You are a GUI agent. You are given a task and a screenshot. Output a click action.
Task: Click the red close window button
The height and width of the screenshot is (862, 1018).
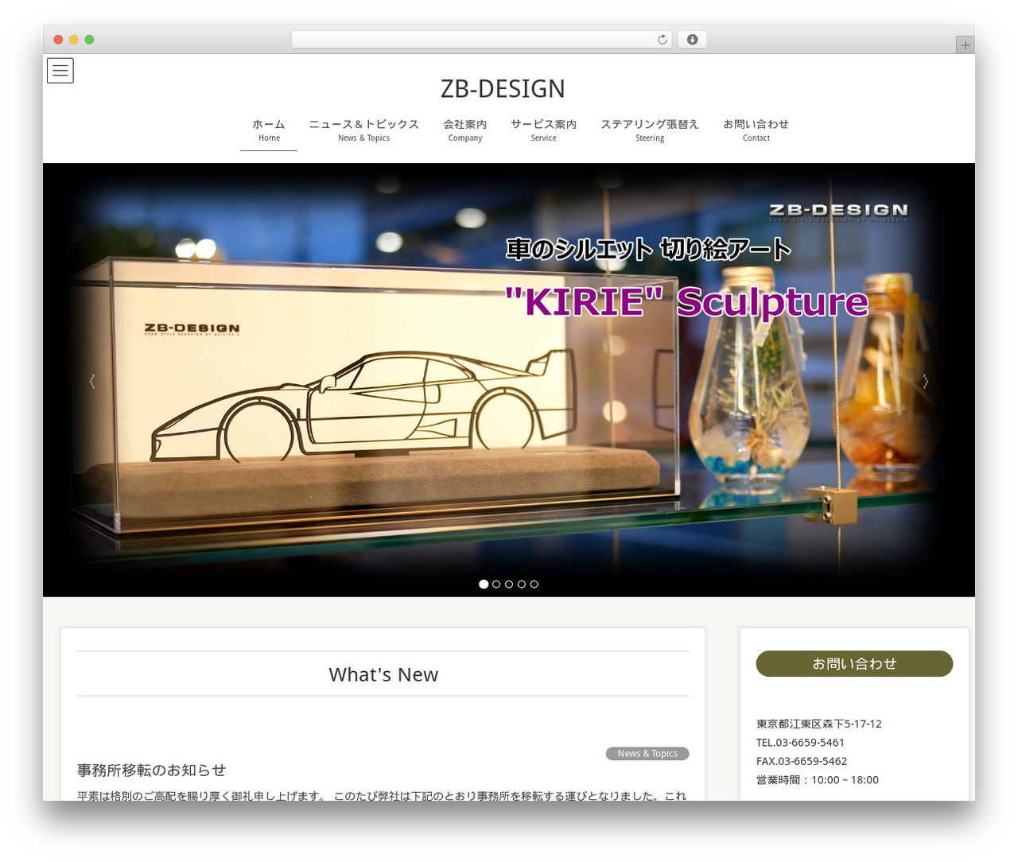pos(58,40)
